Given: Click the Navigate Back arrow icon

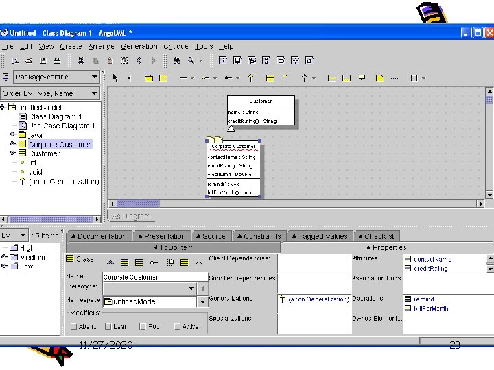Looking at the screenshot, I should tap(139, 60).
